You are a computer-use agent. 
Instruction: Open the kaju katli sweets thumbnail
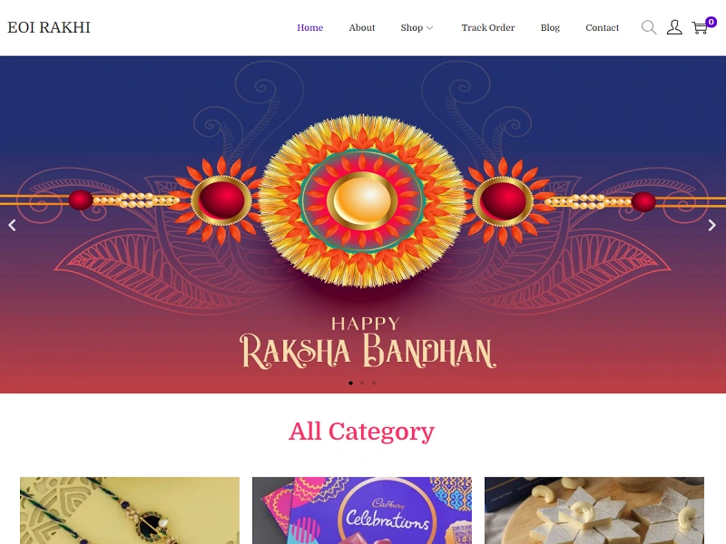click(594, 510)
